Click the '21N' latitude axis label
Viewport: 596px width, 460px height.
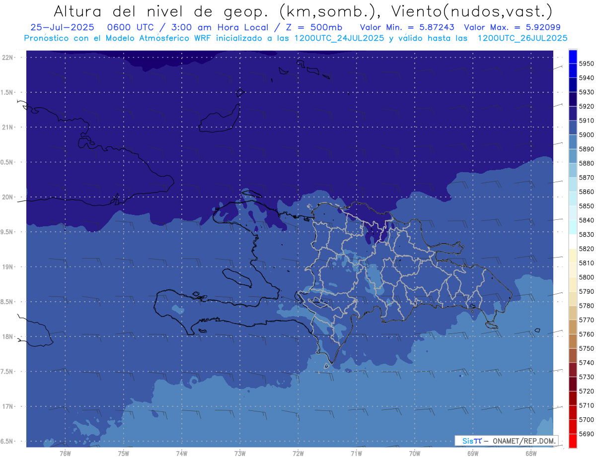(x=8, y=127)
